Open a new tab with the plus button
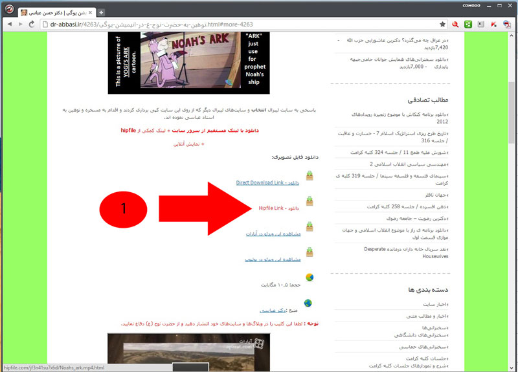Screen dimensions: 518x372 pos(102,12)
